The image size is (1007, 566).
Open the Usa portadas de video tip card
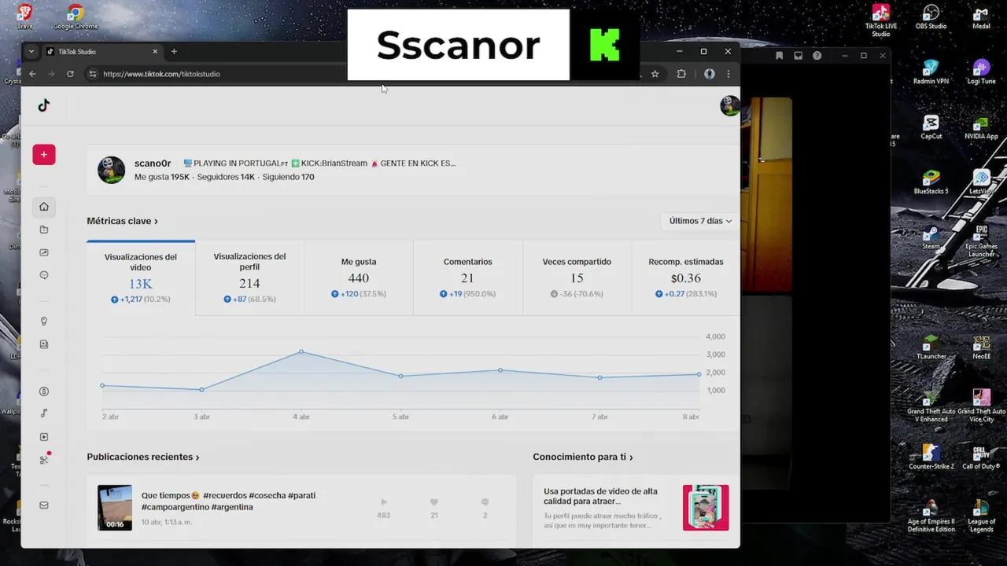(x=636, y=508)
